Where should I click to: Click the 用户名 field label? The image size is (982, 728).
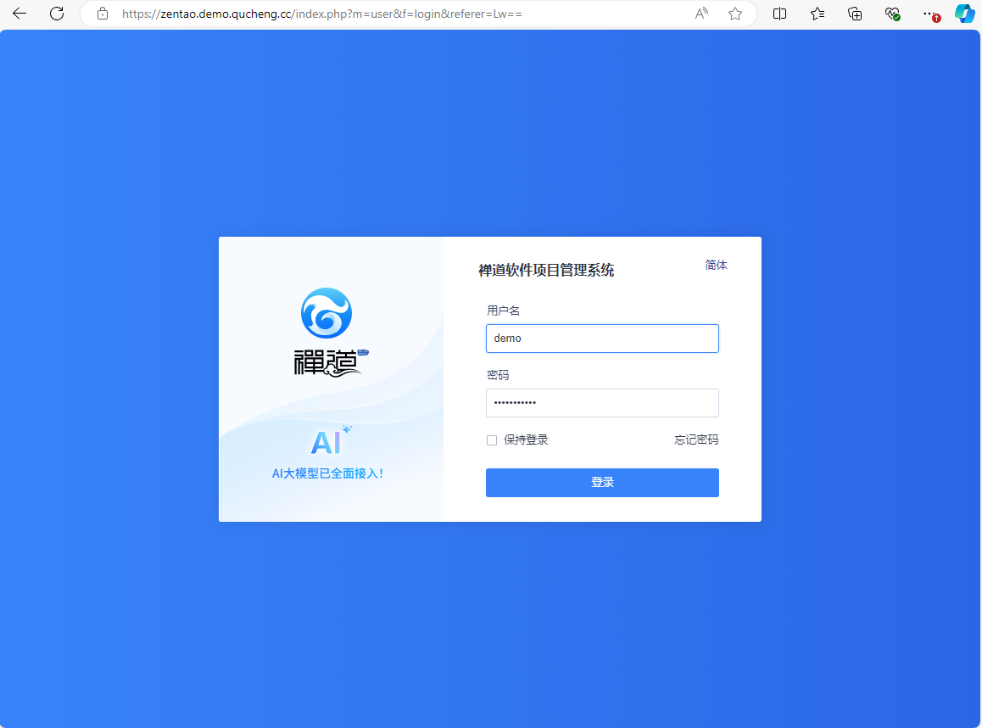[503, 311]
